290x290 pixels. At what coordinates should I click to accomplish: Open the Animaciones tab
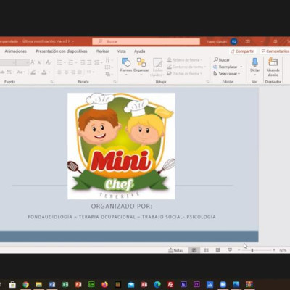coord(16,51)
